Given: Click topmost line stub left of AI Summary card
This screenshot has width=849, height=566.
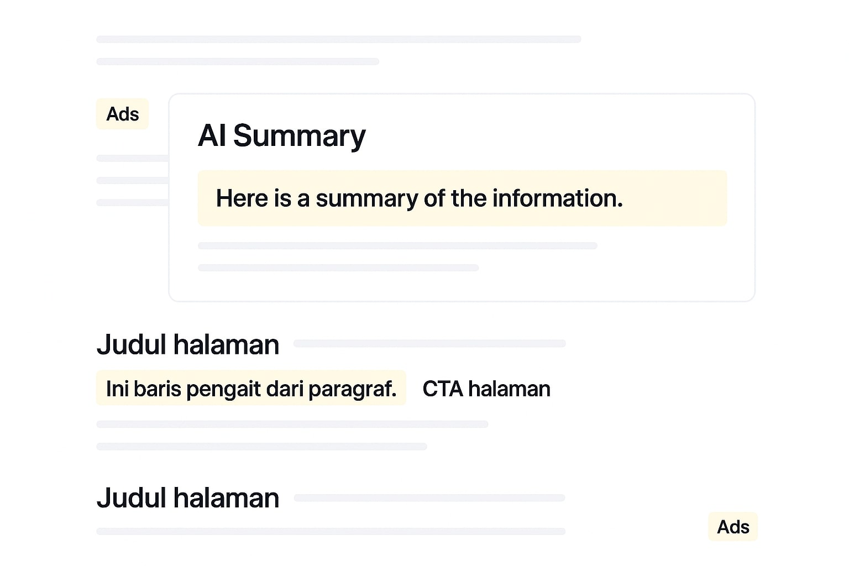Looking at the screenshot, I should coord(132,158).
